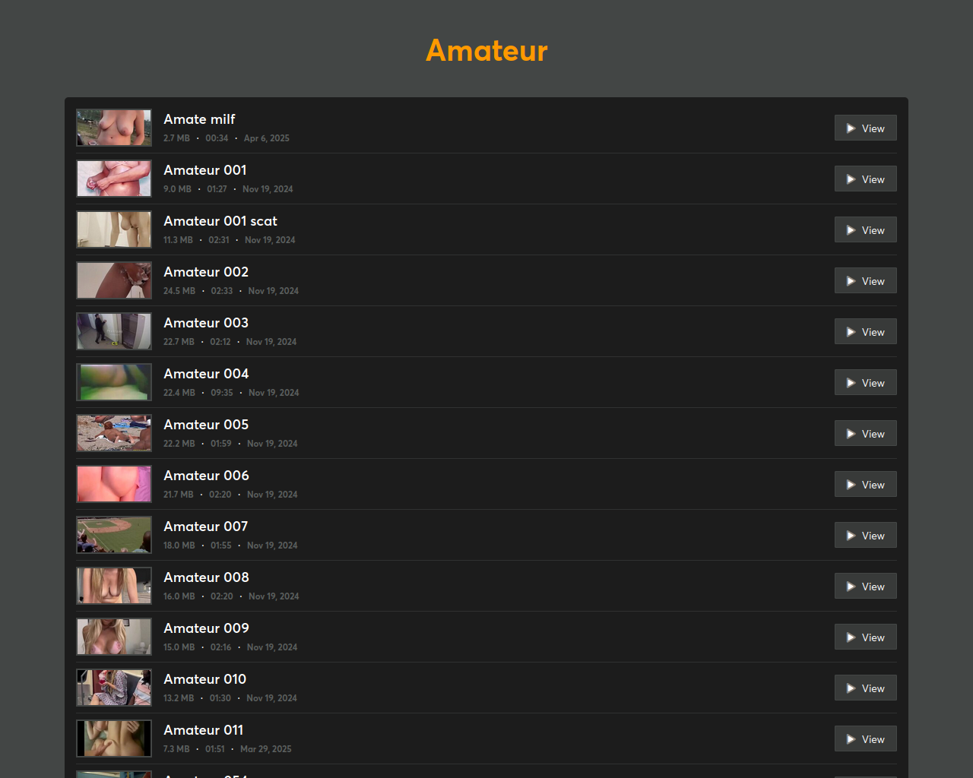Click the orange Amateur page heading
Image resolution: width=973 pixels, height=778 pixels.
[x=486, y=51]
